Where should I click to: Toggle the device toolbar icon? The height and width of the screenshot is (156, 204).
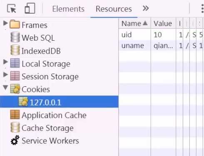[x=30, y=8]
